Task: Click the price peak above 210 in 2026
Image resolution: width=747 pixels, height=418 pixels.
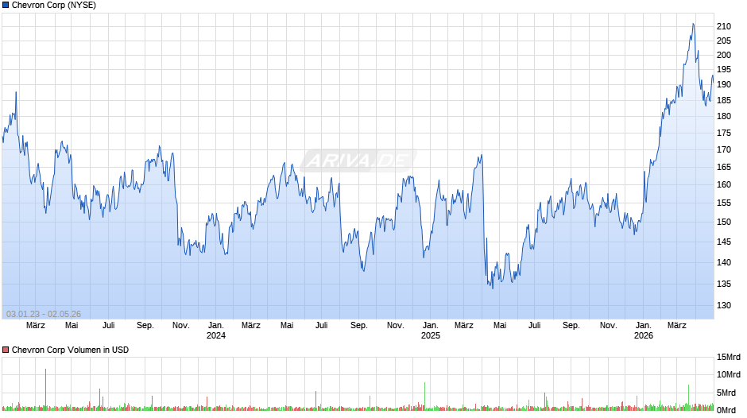Action: click(693, 25)
